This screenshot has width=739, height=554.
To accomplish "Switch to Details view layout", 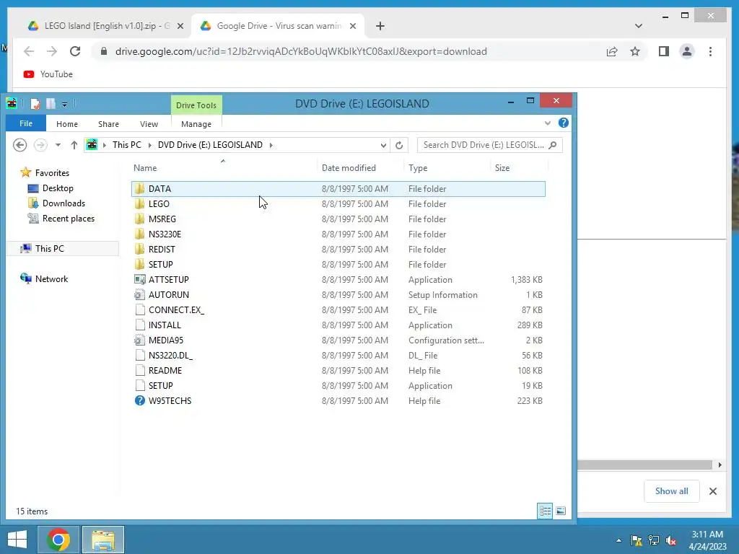I will pos(545,511).
